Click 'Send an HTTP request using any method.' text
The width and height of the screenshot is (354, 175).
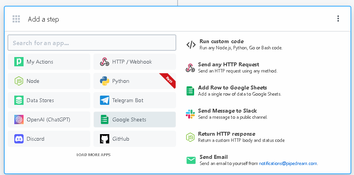(237, 71)
